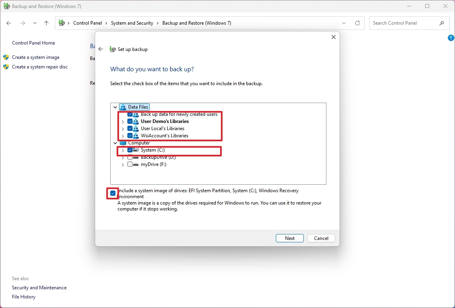This screenshot has width=455, height=308.
Task: Expand the myDrive (F:) node
Action: click(123, 165)
